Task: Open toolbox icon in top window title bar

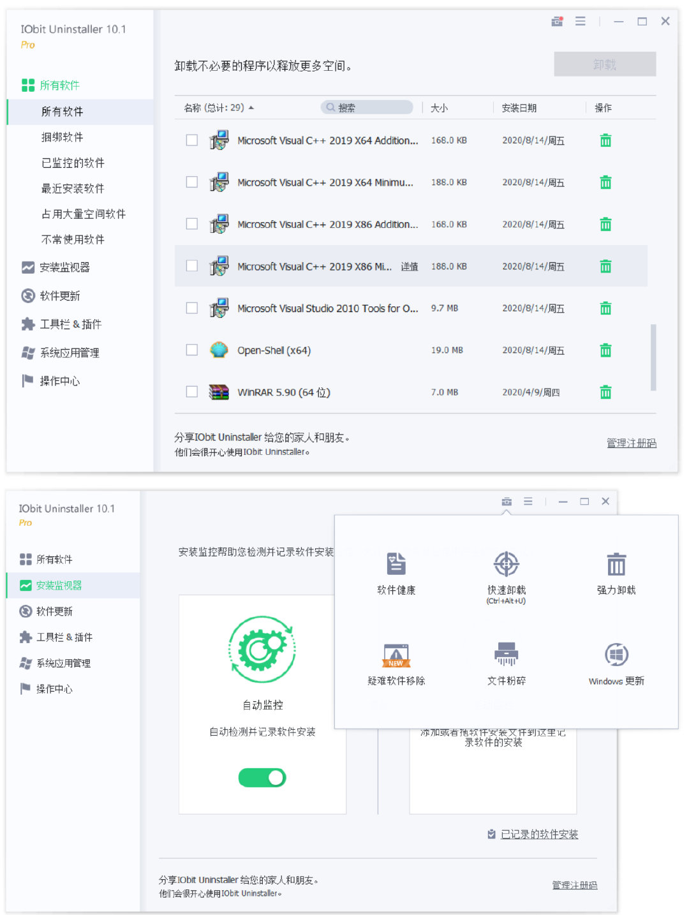Action: coord(557,22)
